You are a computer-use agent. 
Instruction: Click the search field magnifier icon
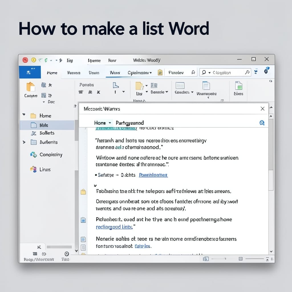tap(204, 72)
